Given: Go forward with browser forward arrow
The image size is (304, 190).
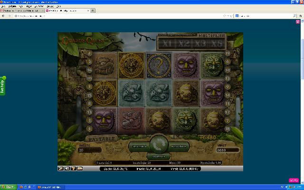Looking at the screenshot, I should tap(9, 16).
